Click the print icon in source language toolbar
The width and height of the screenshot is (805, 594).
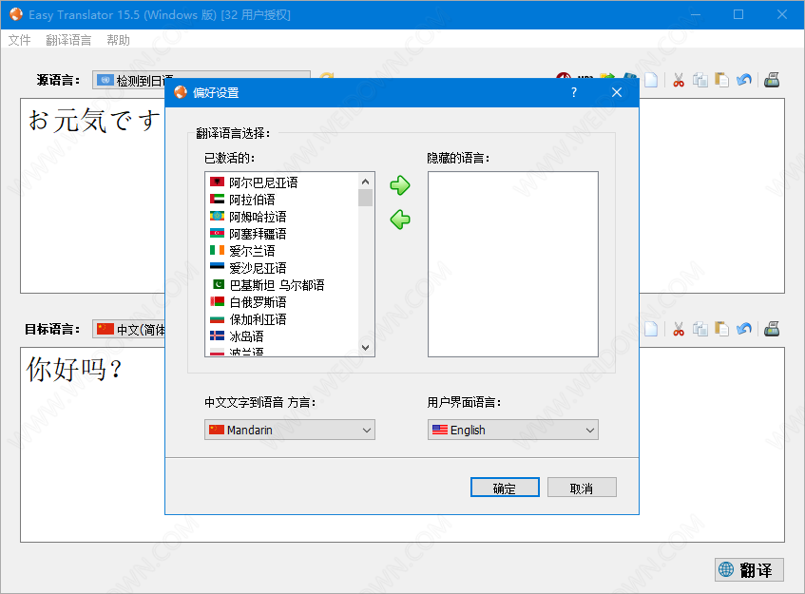click(x=773, y=81)
